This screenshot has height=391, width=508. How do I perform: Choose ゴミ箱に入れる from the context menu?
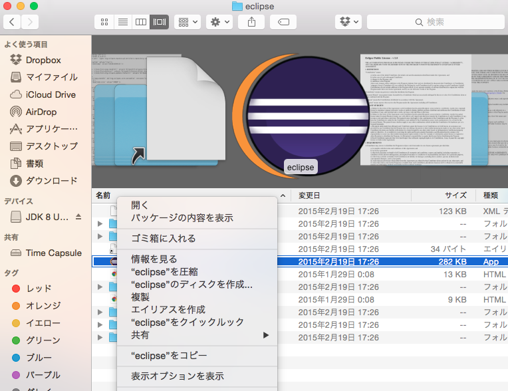point(197,239)
